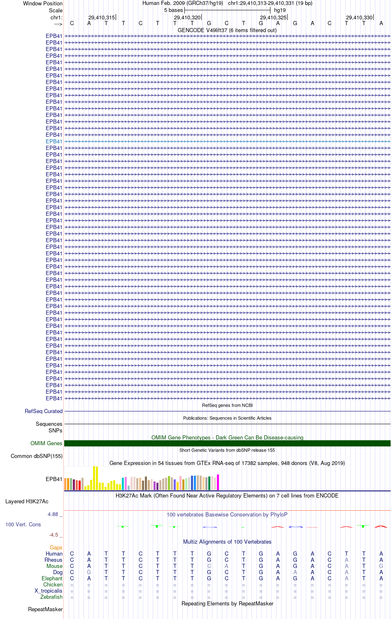Click the 'chr1:' ruler label
Screen dimensions: 391x619
click(56, 17)
